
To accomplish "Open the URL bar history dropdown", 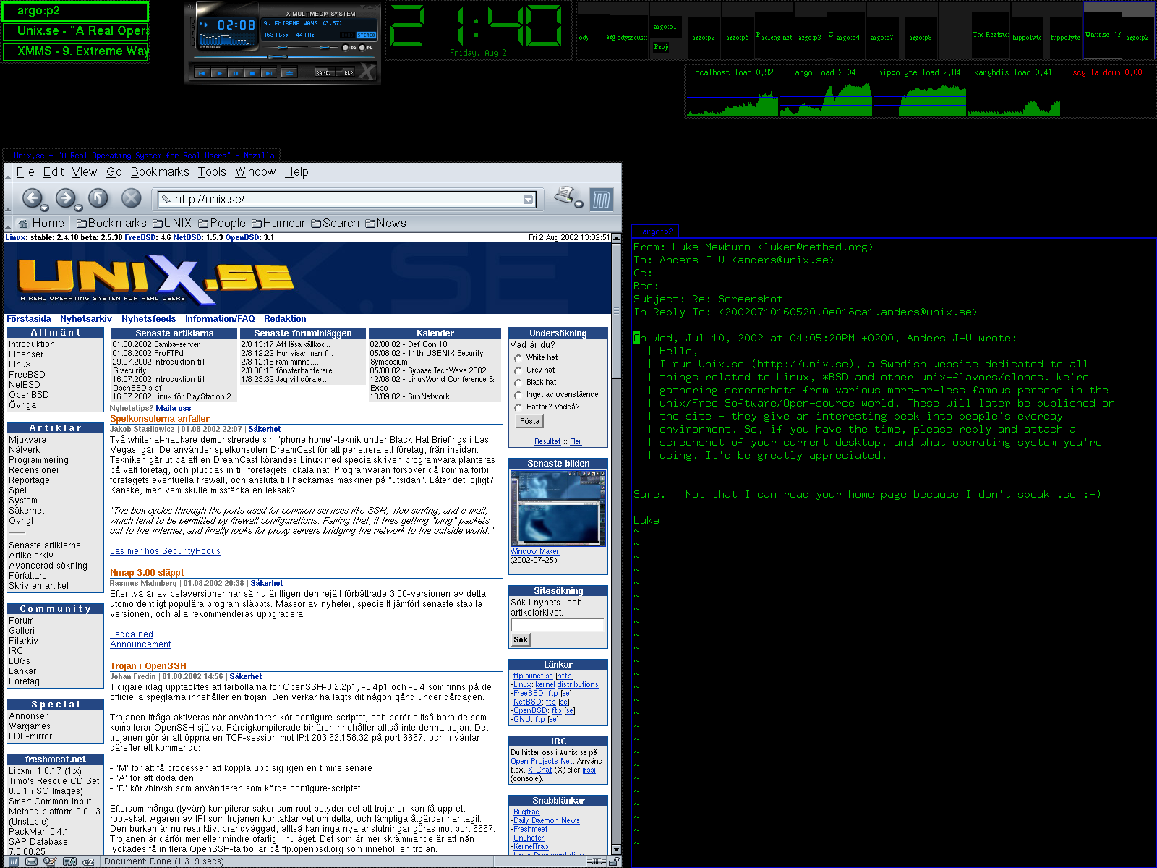I will coord(529,200).
